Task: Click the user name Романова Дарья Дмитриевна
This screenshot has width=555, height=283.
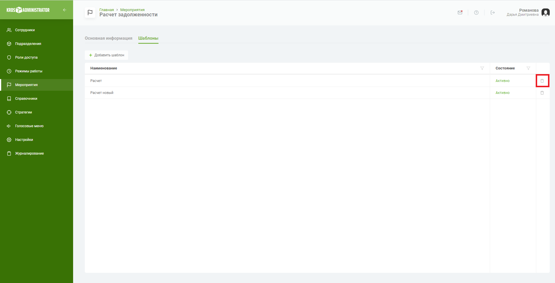Action: click(x=523, y=12)
